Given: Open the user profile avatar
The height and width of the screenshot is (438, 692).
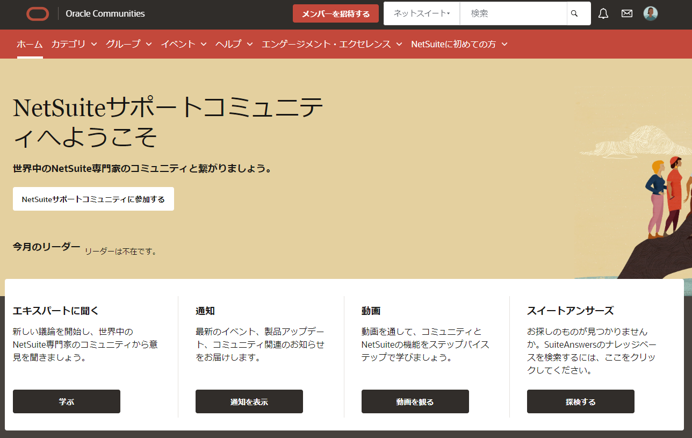Looking at the screenshot, I should pyautogui.click(x=651, y=13).
